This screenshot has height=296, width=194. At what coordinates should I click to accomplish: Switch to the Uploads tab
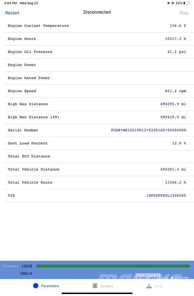(x=103, y=286)
